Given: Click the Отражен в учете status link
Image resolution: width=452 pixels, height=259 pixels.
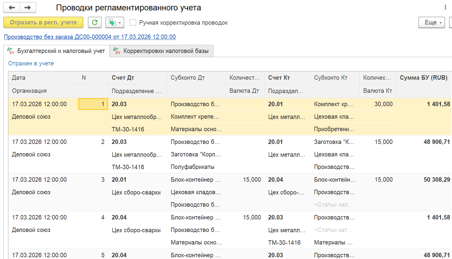Looking at the screenshot, I should coord(31,63).
